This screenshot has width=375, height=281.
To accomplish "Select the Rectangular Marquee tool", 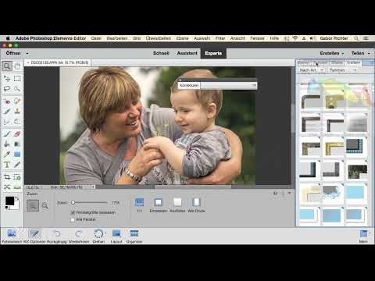I will pos(17,78).
